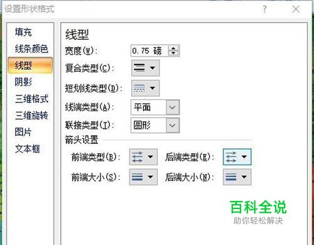Click the 短划线类型(D) label
The height and width of the screenshot is (245, 314).
(94, 88)
